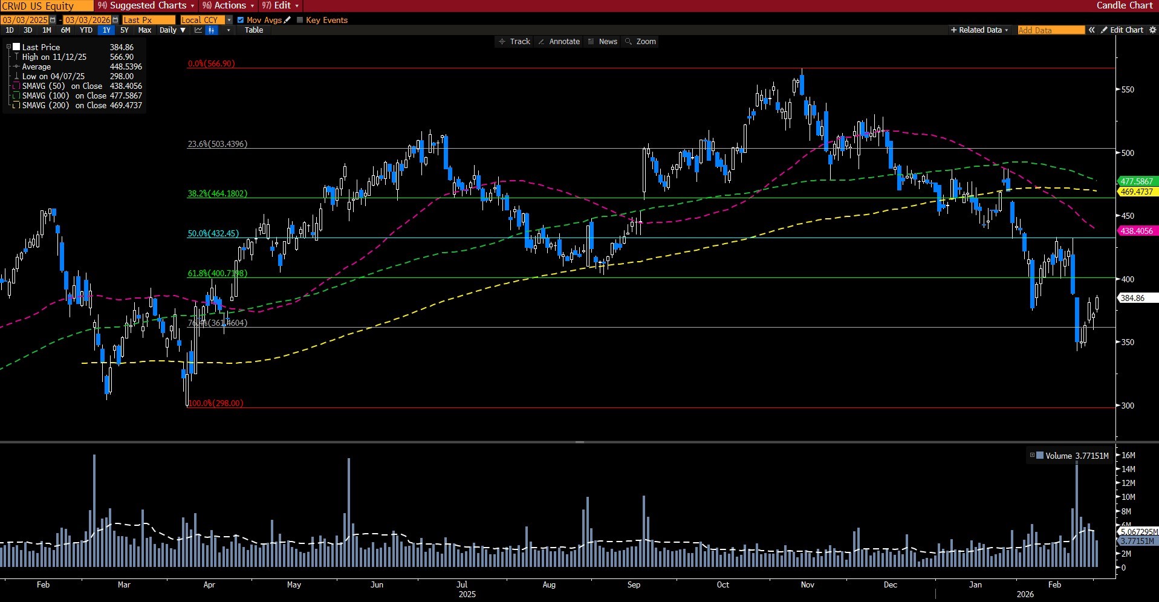The width and height of the screenshot is (1159, 602).
Task: Activate the Track crosshair tool
Action: tap(514, 42)
